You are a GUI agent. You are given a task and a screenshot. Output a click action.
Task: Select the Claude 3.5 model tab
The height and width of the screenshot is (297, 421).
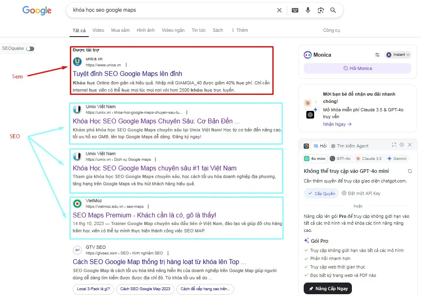(368, 158)
